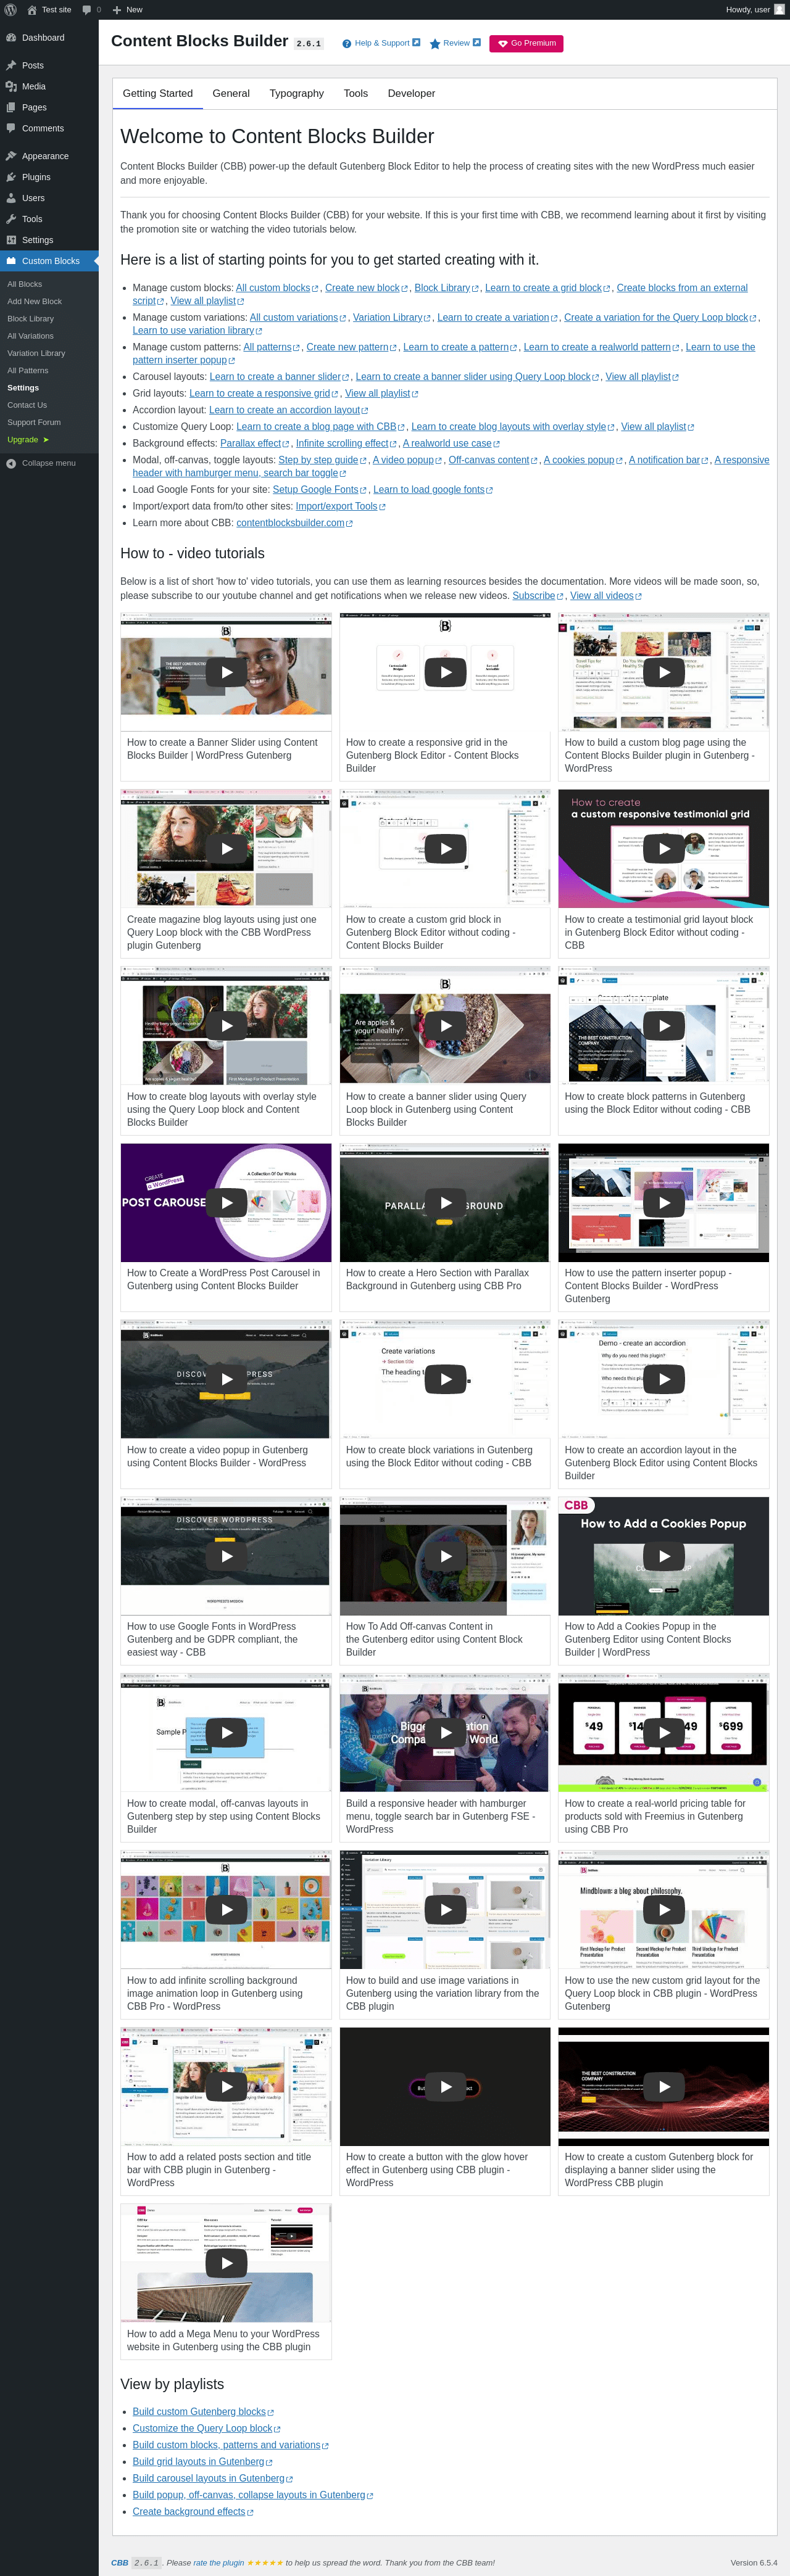Play the responsive grid tutorial video
The image size is (790, 2576).
click(445, 672)
